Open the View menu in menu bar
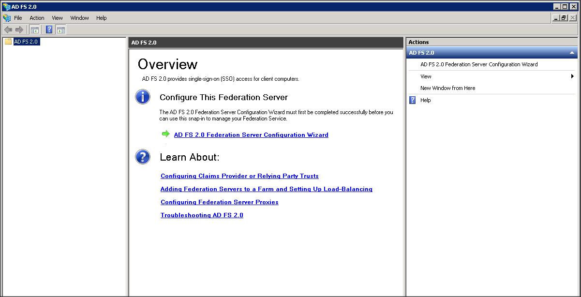 click(x=57, y=18)
